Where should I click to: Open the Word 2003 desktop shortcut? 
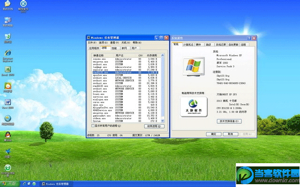pyautogui.click(x=7, y=102)
